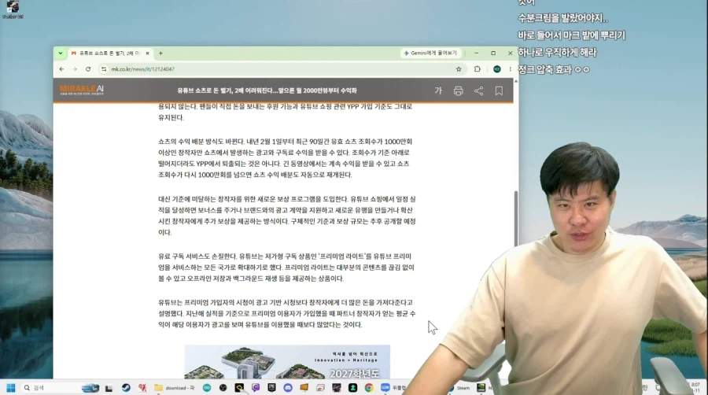Minimize the Chrome window

coord(477,54)
